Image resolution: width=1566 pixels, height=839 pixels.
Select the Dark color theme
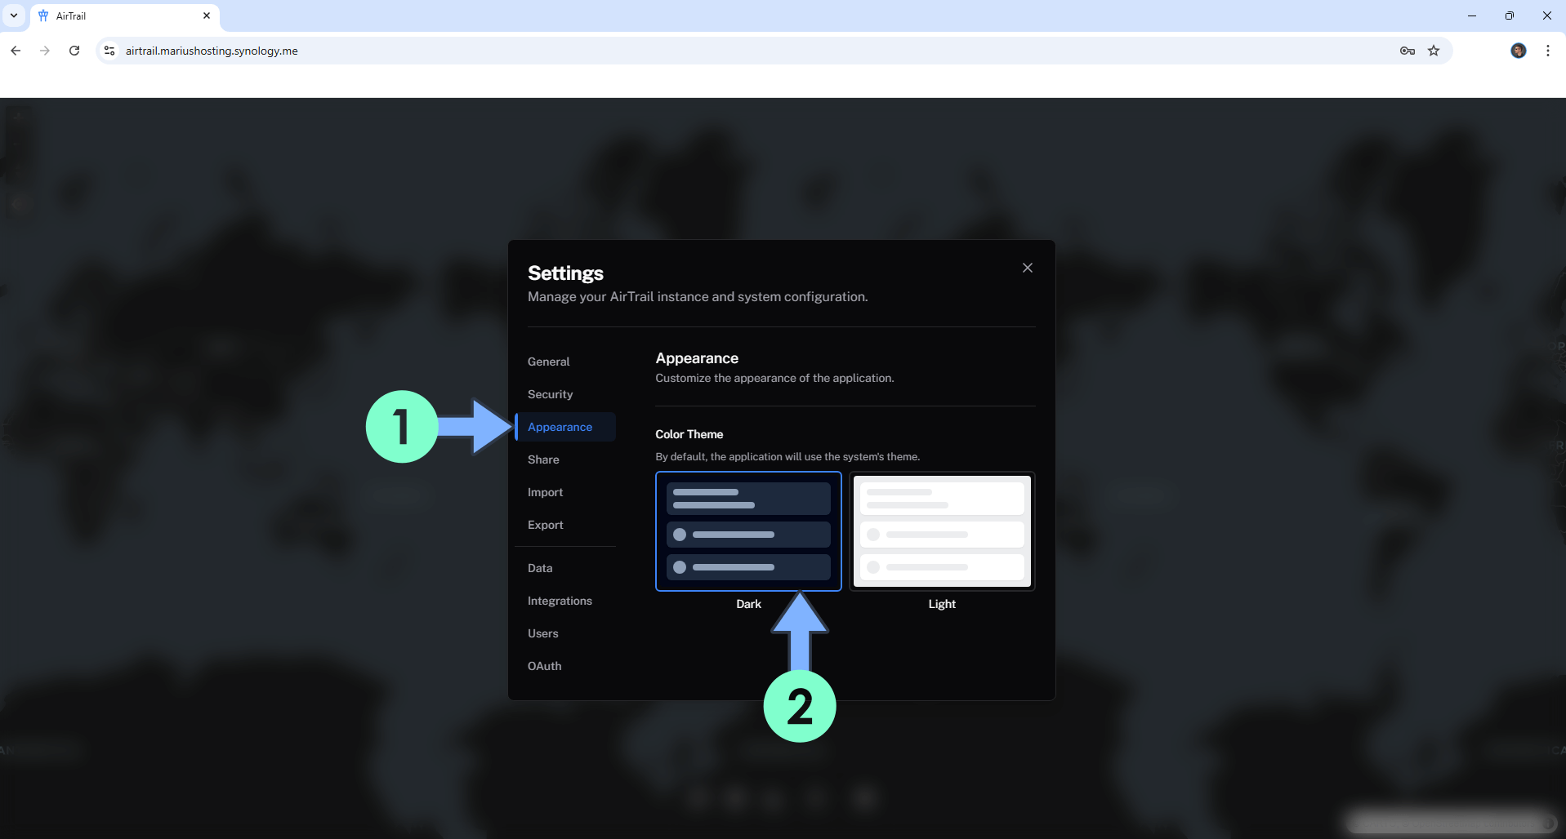point(747,531)
